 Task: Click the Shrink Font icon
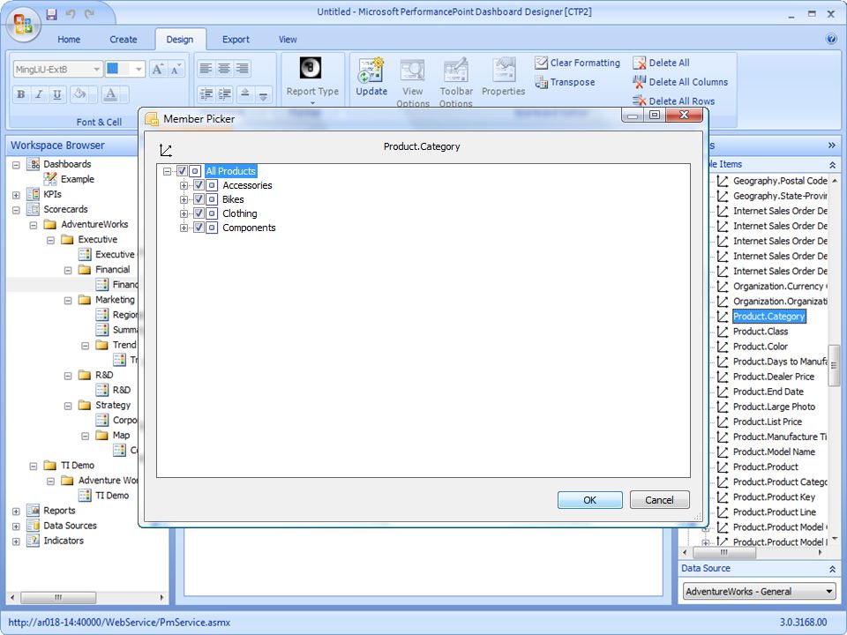tap(176, 69)
